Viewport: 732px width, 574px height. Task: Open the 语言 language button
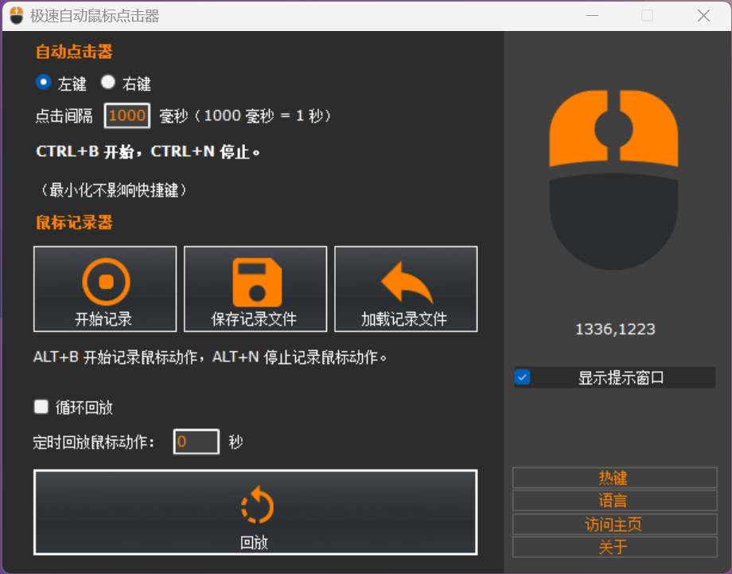pyautogui.click(x=614, y=501)
